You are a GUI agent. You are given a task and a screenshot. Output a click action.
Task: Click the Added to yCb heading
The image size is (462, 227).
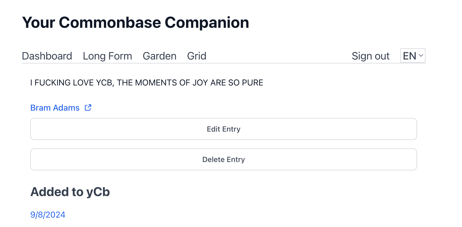click(x=70, y=192)
